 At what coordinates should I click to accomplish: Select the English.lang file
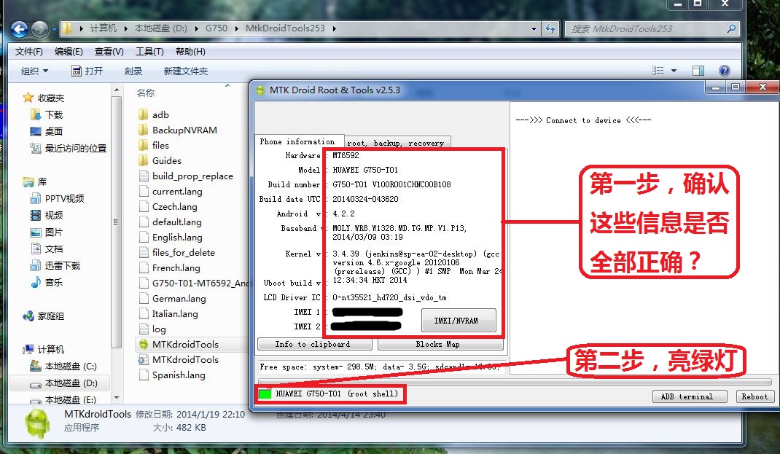click(x=171, y=237)
